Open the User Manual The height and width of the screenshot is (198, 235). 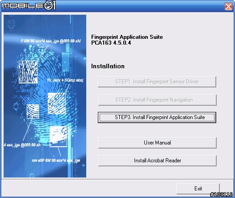157,143
